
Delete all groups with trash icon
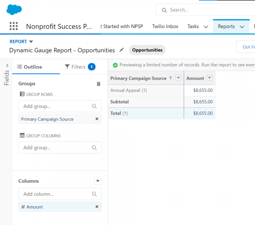pos(98,84)
